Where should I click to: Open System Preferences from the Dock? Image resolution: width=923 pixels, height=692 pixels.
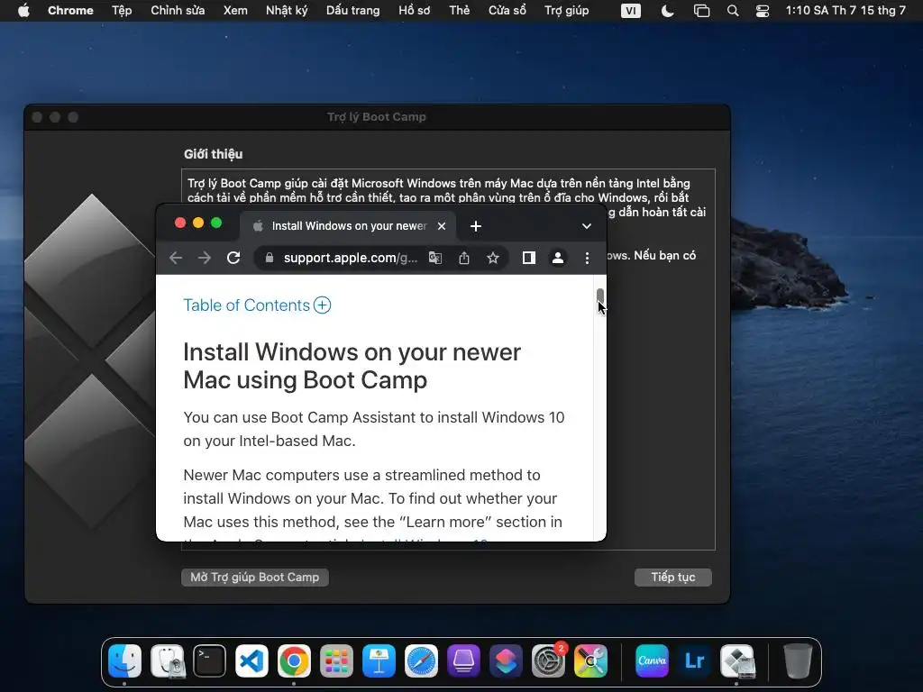(x=548, y=660)
